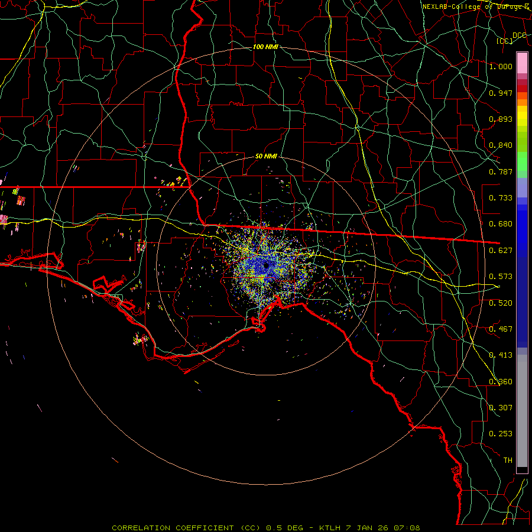Click the 0.627 color scale value
This screenshot has width=532, height=532.
pos(501,251)
